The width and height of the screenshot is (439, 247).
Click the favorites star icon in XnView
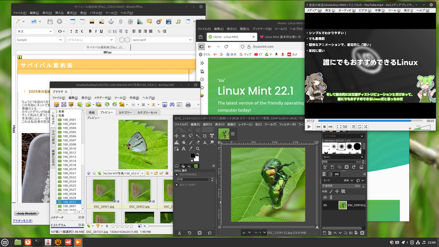pyautogui.click(x=148, y=173)
